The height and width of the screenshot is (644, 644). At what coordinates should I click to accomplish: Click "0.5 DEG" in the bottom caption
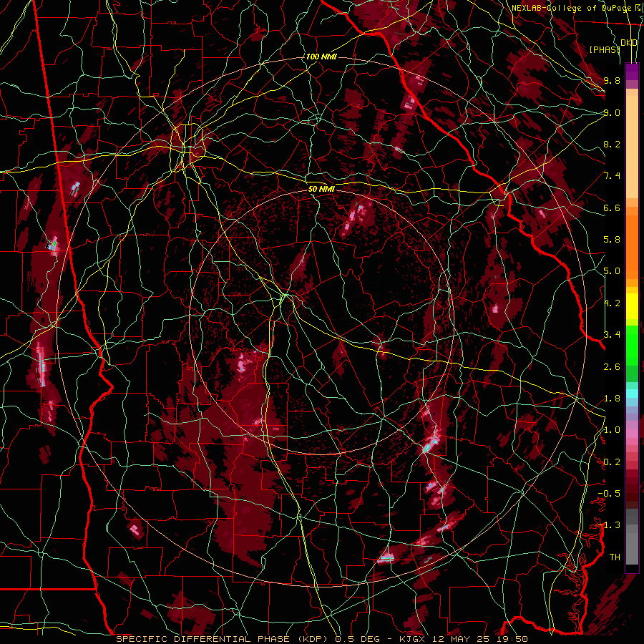(x=357, y=639)
